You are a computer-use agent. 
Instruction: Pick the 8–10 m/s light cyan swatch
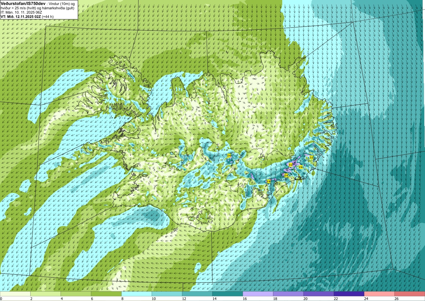(136, 294)
